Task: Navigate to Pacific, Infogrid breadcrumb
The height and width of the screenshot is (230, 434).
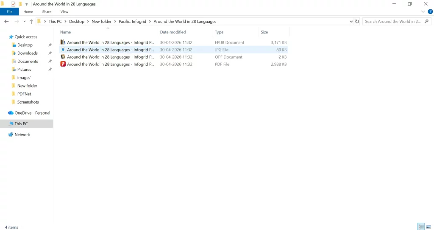Action: [x=132, y=21]
